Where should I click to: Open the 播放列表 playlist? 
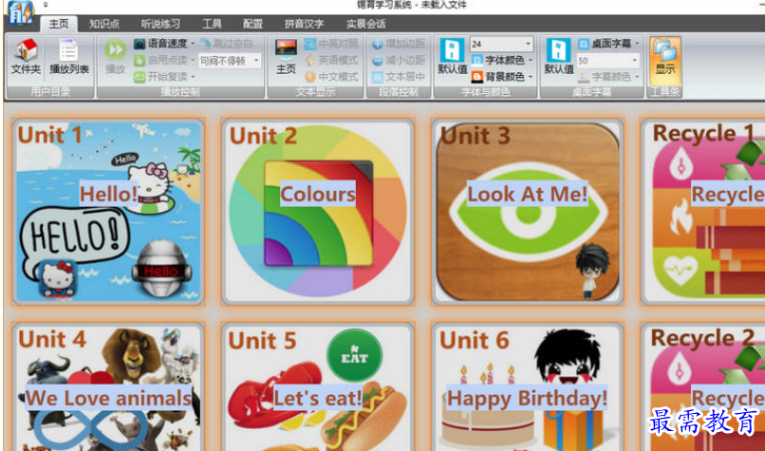pyautogui.click(x=69, y=57)
